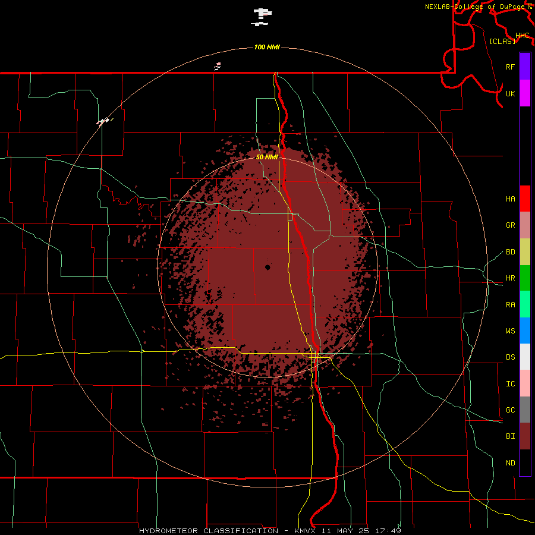The image size is (535, 535).
Task: Click the UK magenta legend swatch
Action: 525,93
